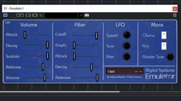Click the A/B compare settings icon

28,15
